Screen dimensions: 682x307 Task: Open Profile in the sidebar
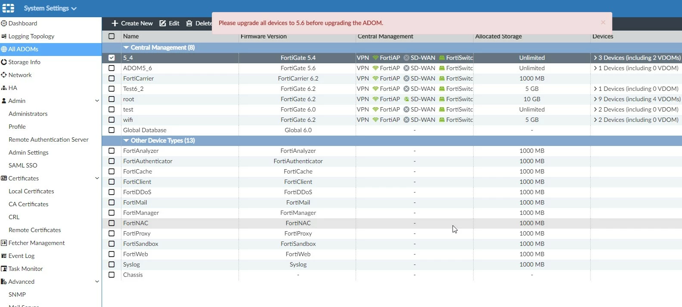pos(17,127)
